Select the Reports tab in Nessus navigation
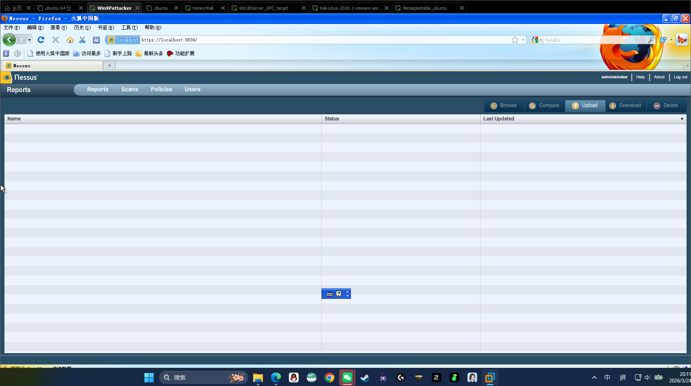This screenshot has height=386, width=691. [x=98, y=89]
